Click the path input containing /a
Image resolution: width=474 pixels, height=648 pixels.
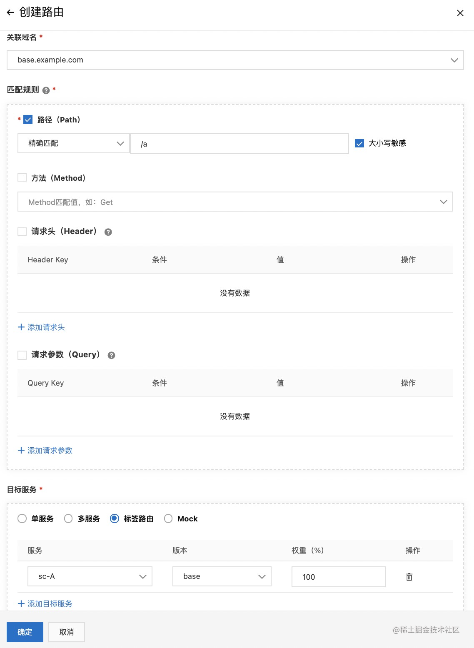coord(239,144)
